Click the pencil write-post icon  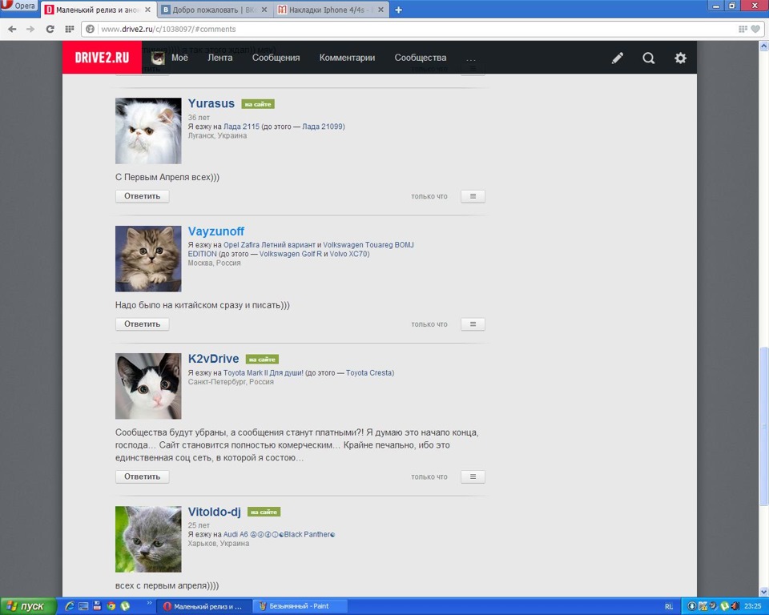pos(618,58)
